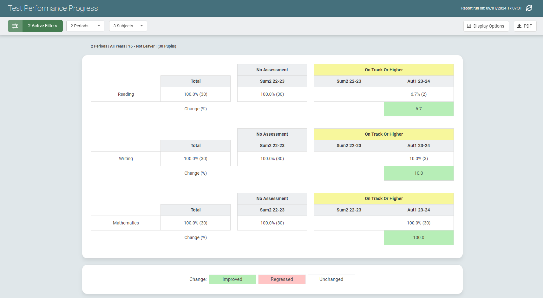The width and height of the screenshot is (543, 298).
Task: Toggle the Regressed change indicator
Action: coord(282,279)
